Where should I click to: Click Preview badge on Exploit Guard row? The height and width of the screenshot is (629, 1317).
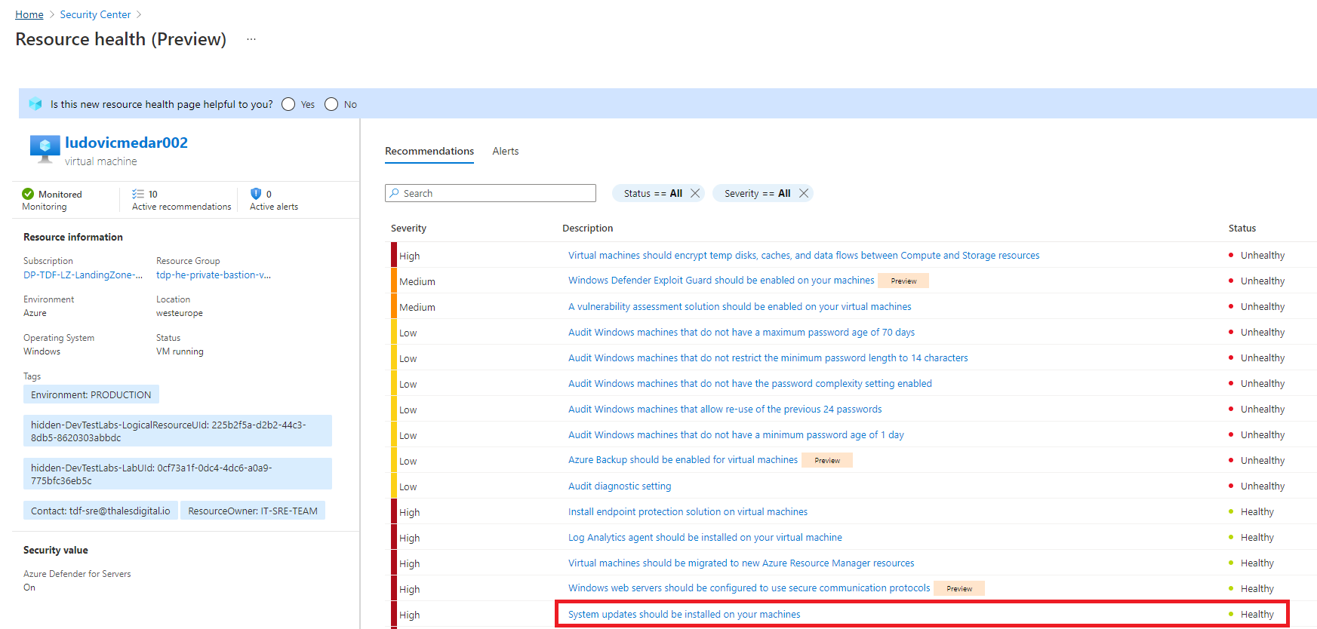pyautogui.click(x=903, y=281)
